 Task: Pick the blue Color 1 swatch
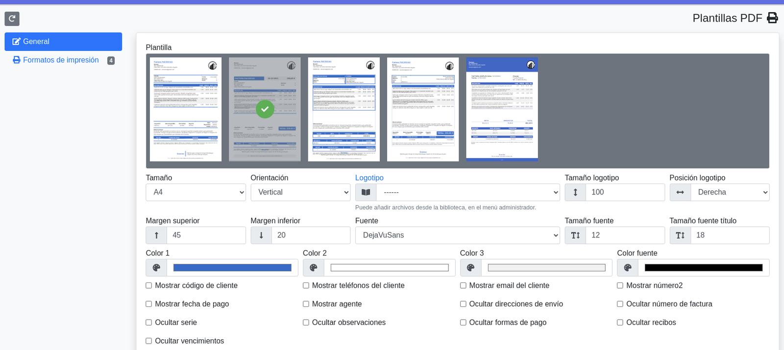pyautogui.click(x=232, y=268)
